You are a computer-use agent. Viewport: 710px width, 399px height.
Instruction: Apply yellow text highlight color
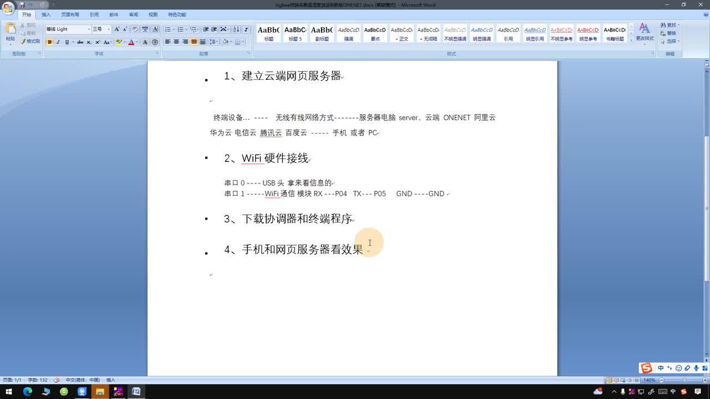(119, 42)
